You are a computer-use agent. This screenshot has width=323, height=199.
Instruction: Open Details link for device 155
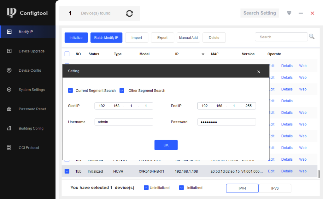click(287, 171)
